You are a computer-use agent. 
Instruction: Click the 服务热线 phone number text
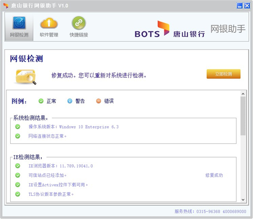tap(210, 211)
